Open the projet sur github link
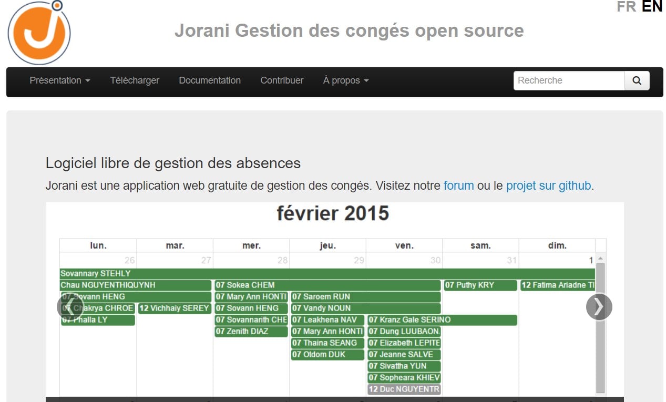Screen dimensions: 666x402 [549, 185]
